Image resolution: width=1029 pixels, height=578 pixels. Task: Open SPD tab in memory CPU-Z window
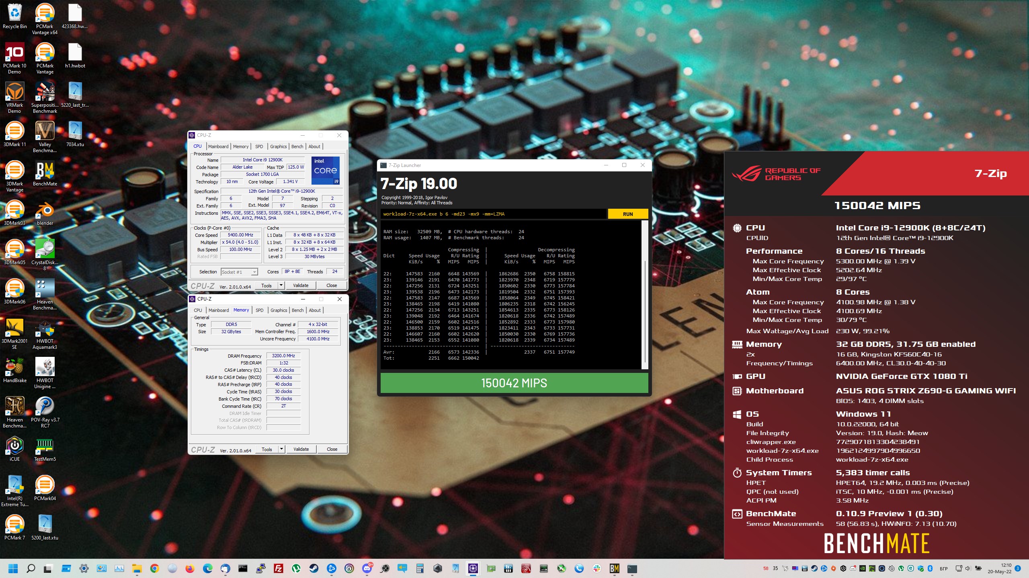pos(259,310)
